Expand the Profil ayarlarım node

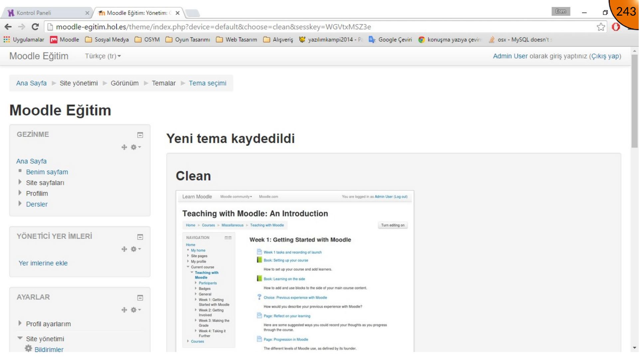pyautogui.click(x=20, y=323)
